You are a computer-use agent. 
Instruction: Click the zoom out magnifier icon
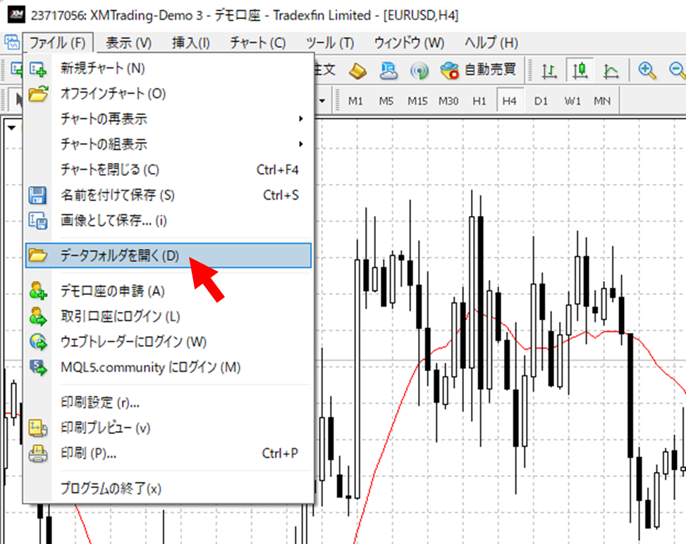click(678, 70)
